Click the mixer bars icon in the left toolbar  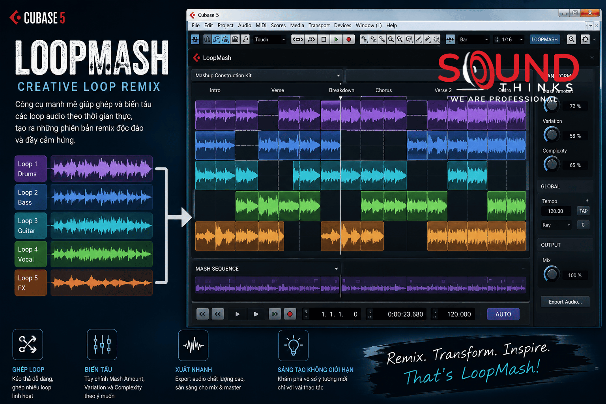point(207,39)
